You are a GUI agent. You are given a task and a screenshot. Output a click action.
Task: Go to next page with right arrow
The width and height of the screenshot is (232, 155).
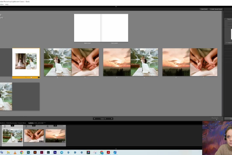point(112,119)
